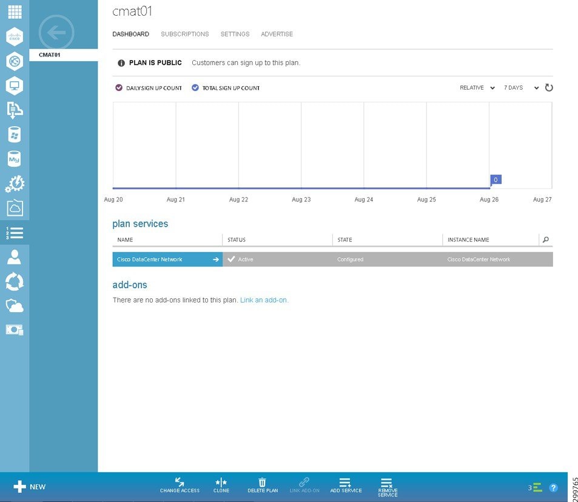Expand the Relative dropdown
The height and width of the screenshot is (502, 578).
(477, 88)
